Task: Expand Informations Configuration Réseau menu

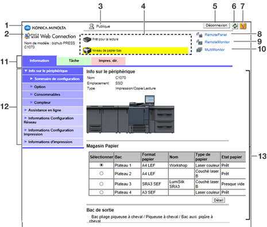Action: coord(53,120)
